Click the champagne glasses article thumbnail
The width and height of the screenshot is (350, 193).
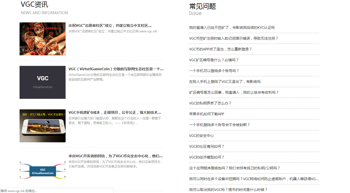click(x=42, y=39)
